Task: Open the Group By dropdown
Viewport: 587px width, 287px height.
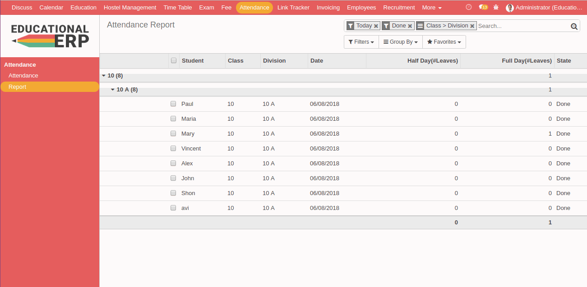Action: click(x=400, y=42)
